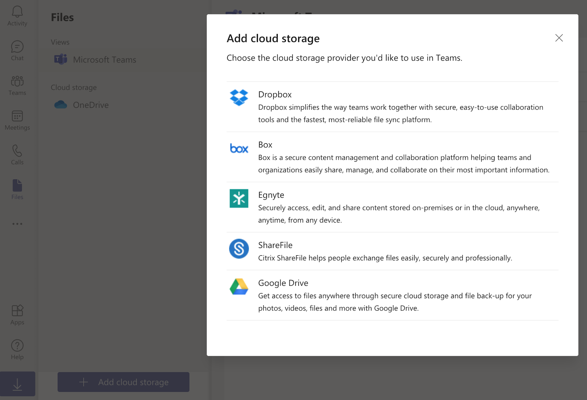
Task: Open OneDrive under Cloud storage
Action: click(91, 105)
